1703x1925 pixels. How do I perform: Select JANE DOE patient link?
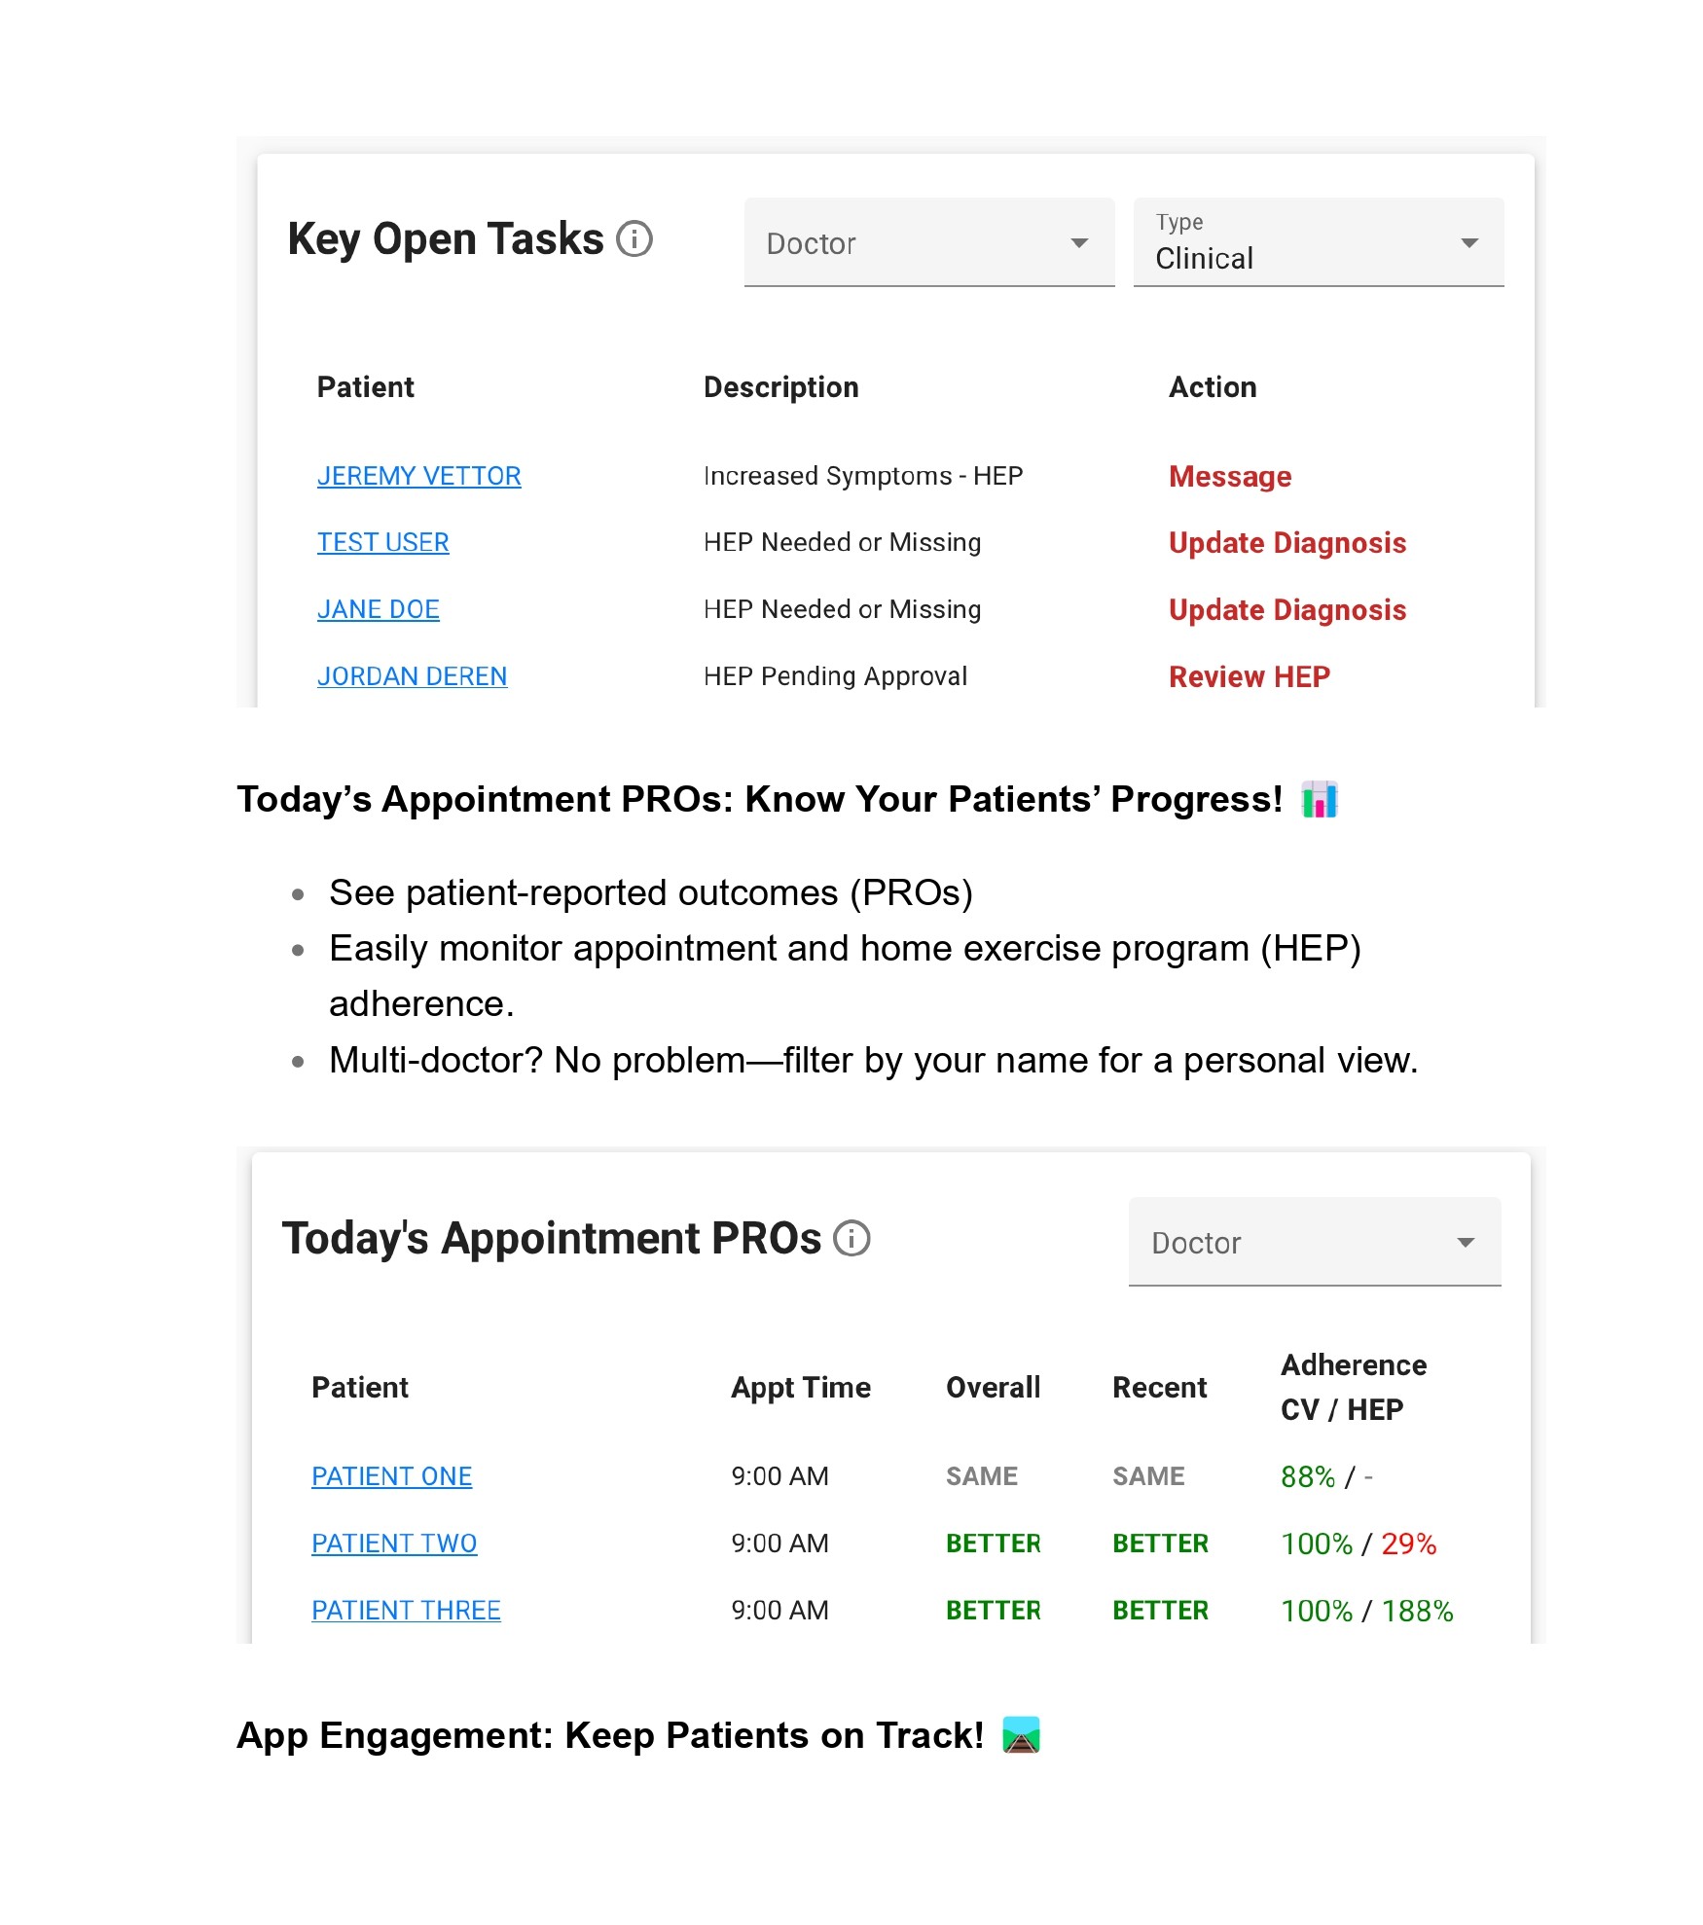[378, 609]
